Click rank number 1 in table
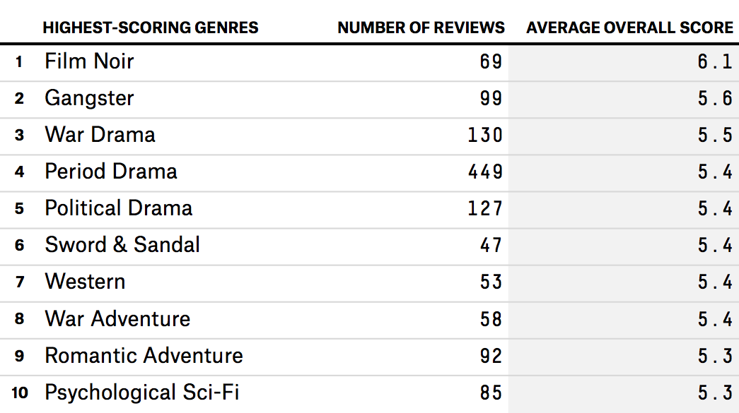Viewport: 739px width, 413px height. 19,62
